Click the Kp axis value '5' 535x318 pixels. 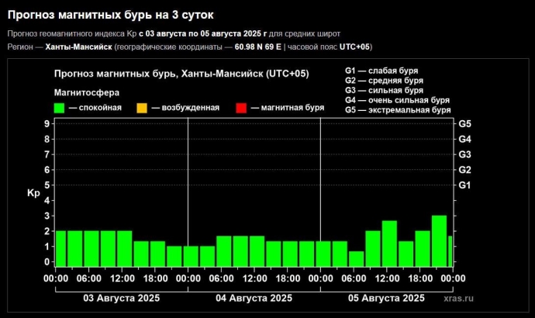[47, 185]
